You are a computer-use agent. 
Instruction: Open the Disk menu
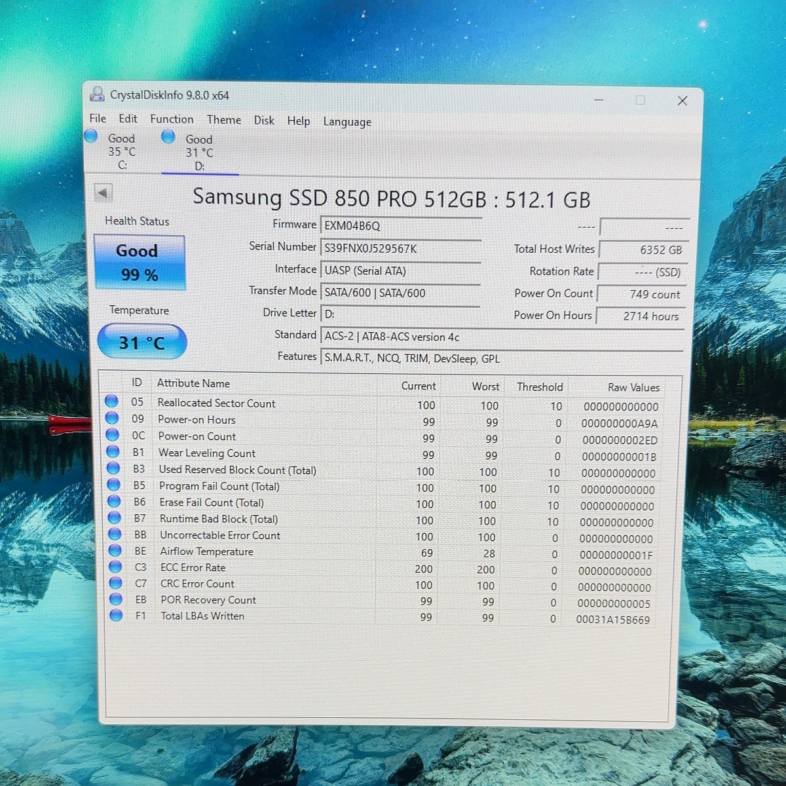coord(264,121)
